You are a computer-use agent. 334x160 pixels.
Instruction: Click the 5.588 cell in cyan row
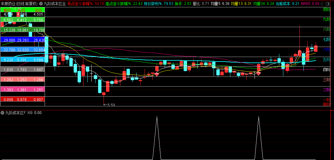click(x=38, y=60)
